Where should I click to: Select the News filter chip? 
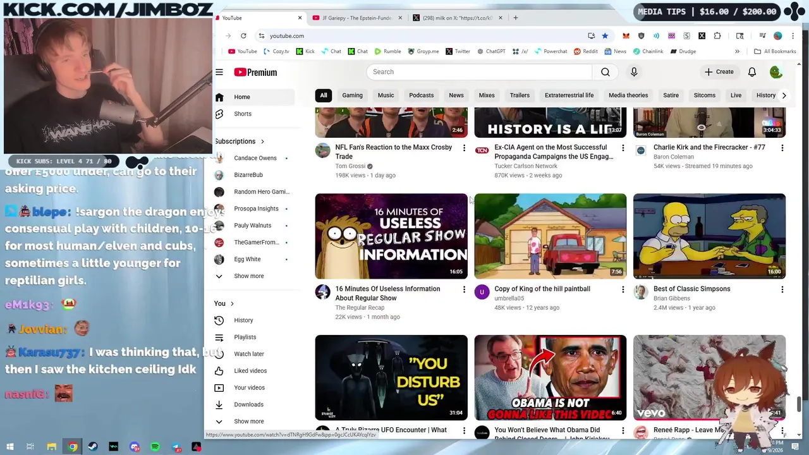coord(456,95)
